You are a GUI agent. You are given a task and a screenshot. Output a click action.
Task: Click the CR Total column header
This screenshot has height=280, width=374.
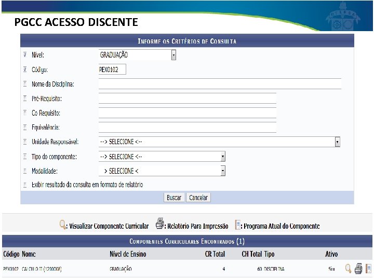(x=215, y=254)
